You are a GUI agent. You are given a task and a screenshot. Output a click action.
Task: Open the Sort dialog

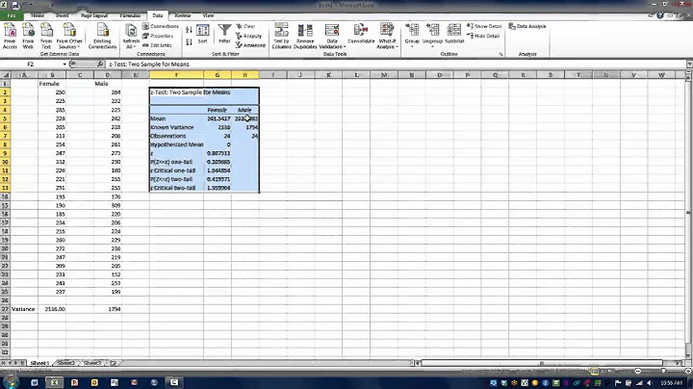click(202, 35)
